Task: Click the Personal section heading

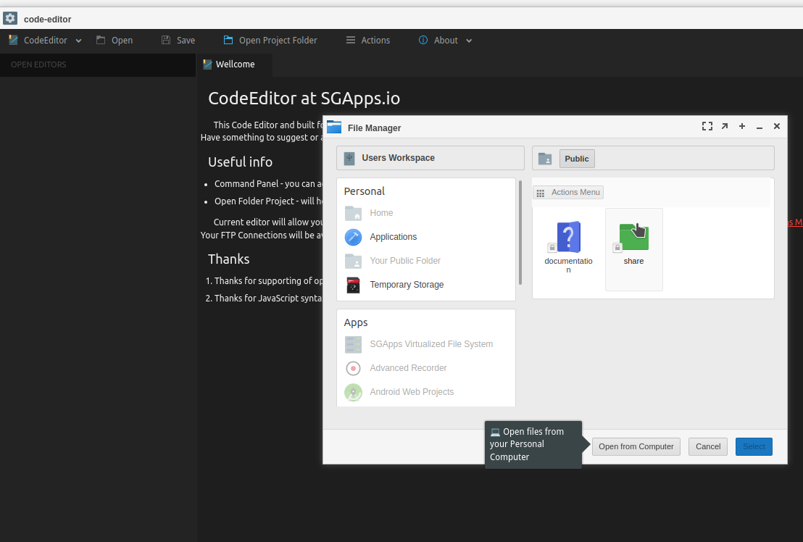Action: click(x=364, y=191)
